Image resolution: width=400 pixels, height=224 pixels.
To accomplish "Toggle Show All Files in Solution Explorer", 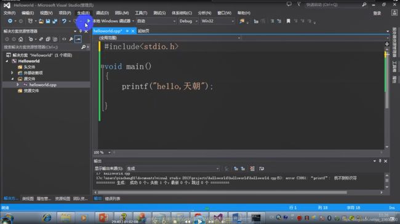I will [55, 39].
